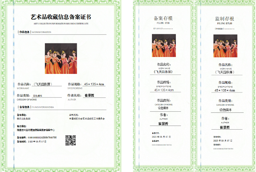Click FILING STUB under the 备案存根 heading

click(163, 23)
